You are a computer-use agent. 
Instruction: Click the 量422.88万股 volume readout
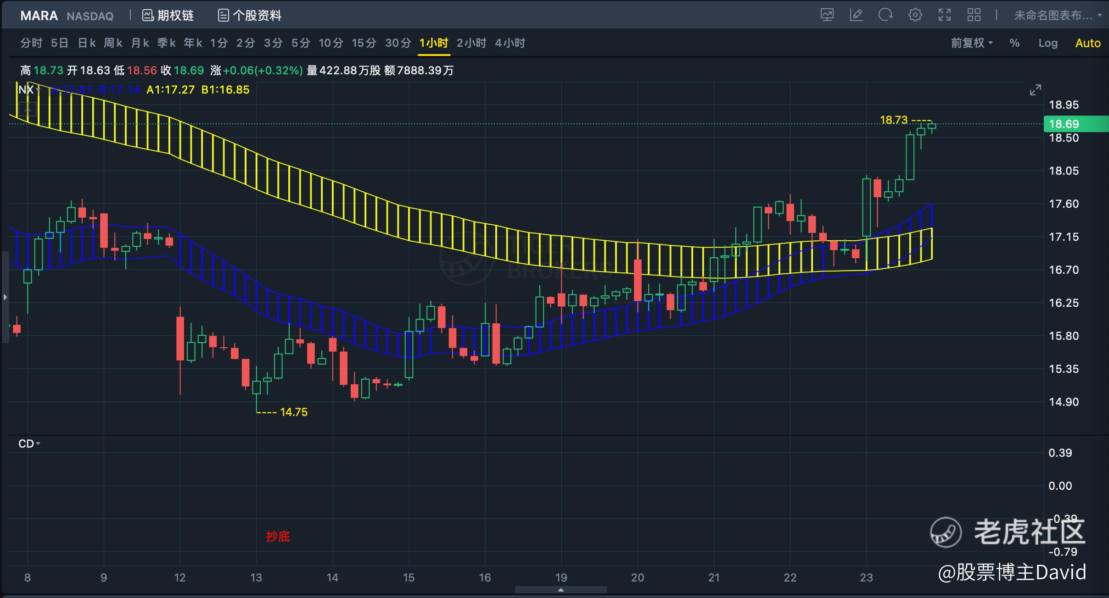(344, 70)
